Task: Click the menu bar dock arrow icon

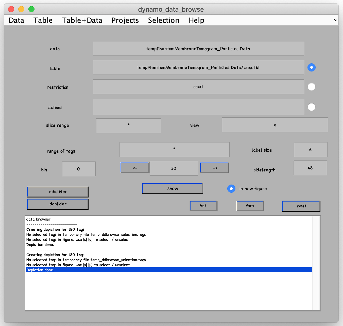Action: tap(335, 20)
